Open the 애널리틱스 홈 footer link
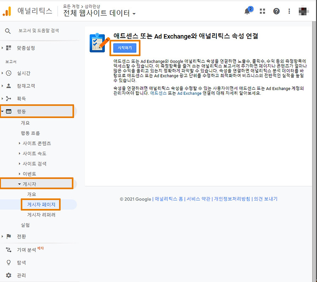317x282 pixels. [x=169, y=199]
